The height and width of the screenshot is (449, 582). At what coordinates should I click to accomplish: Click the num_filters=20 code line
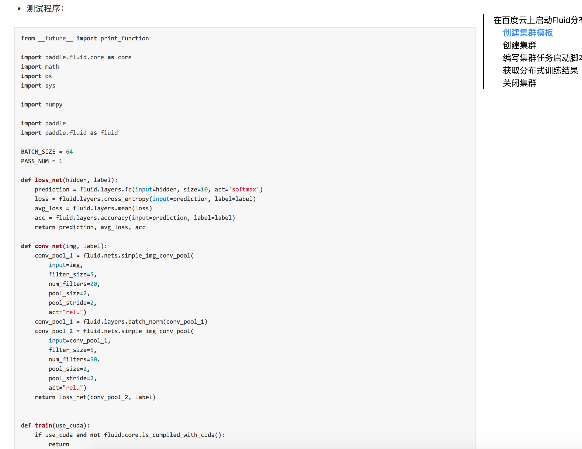click(74, 284)
